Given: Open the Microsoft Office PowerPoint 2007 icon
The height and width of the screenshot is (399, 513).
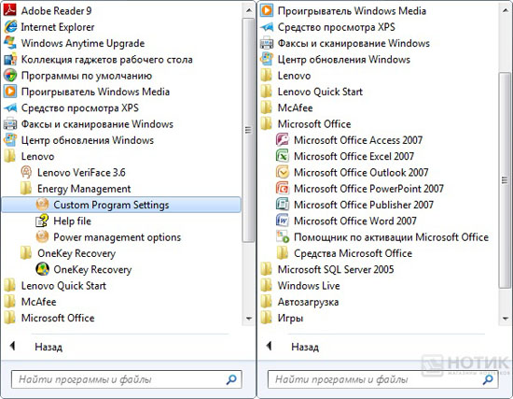Looking at the screenshot, I should click(x=282, y=189).
